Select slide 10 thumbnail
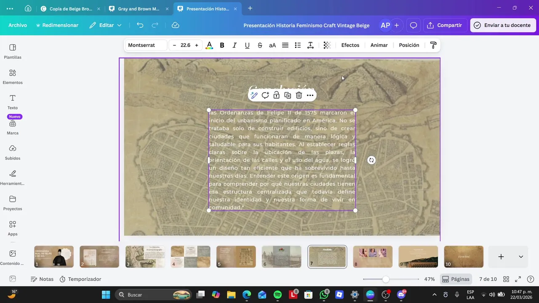Screen dimensions: 539x303 tap(464, 257)
